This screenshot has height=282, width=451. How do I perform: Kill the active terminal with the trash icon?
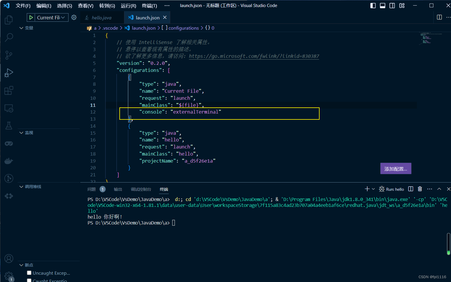(420, 189)
